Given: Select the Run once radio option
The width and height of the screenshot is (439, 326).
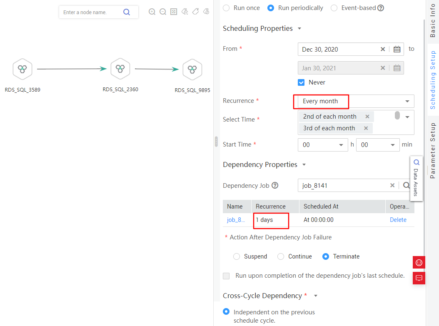Looking at the screenshot, I should pos(226,8).
